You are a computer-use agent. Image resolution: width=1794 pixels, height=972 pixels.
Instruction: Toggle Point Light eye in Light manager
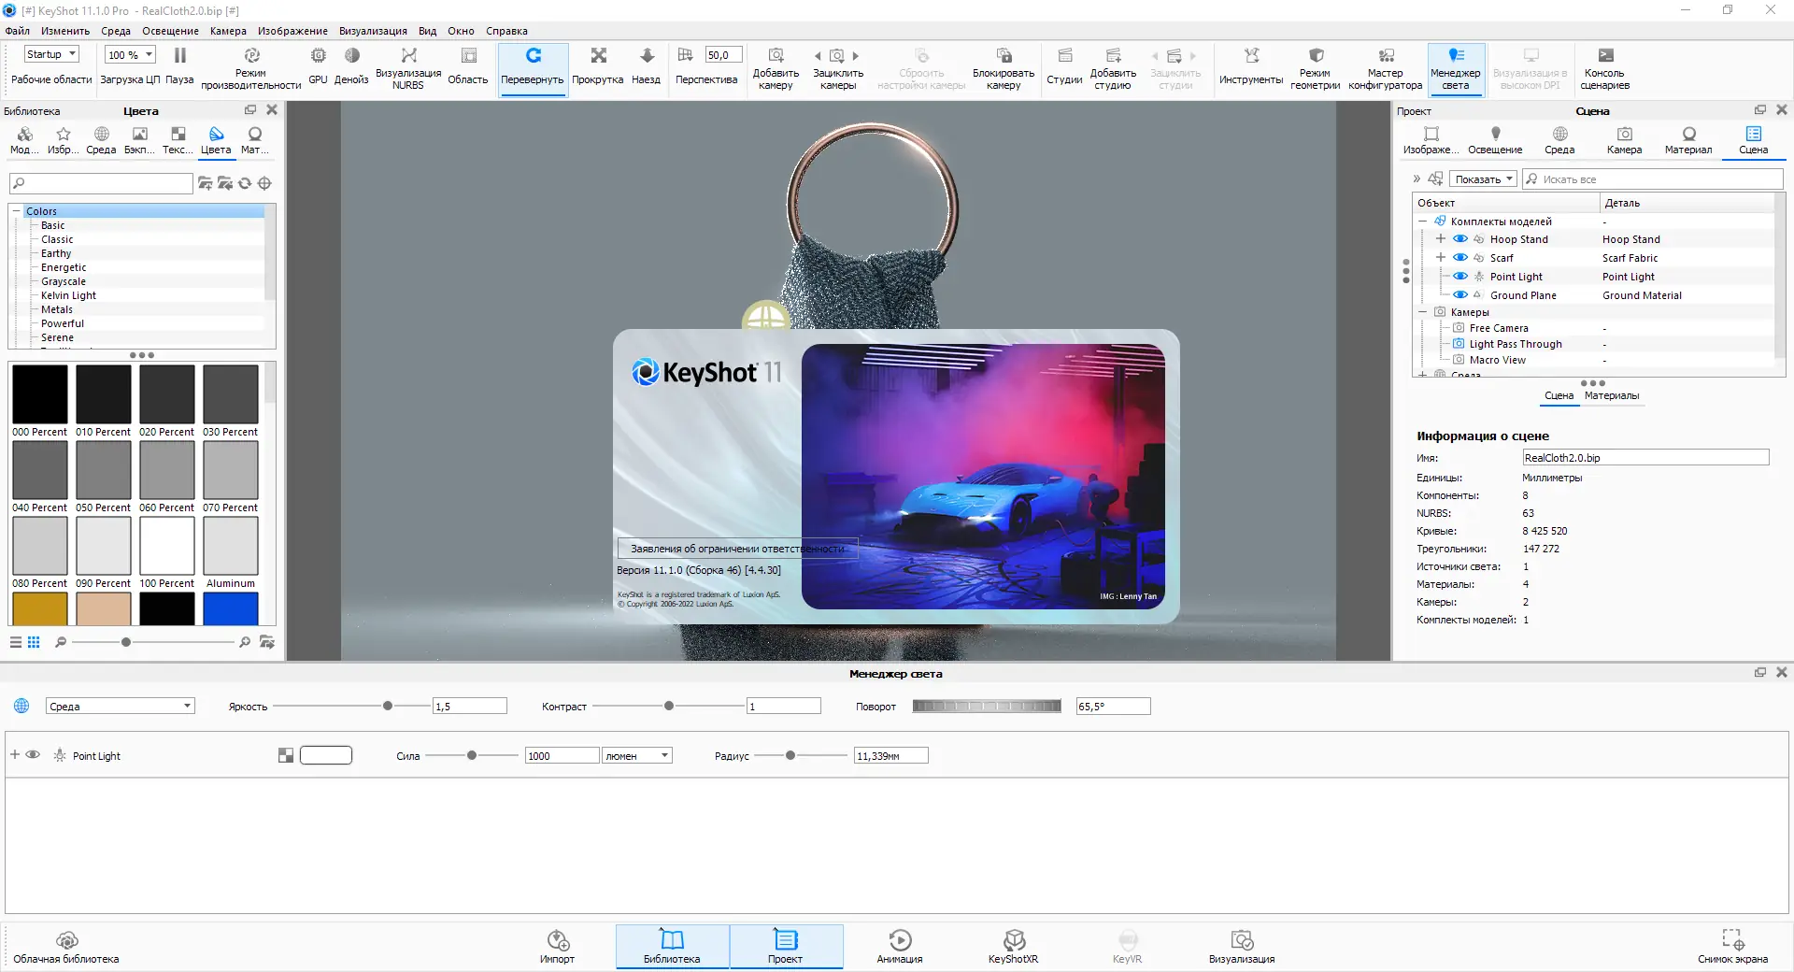click(33, 755)
